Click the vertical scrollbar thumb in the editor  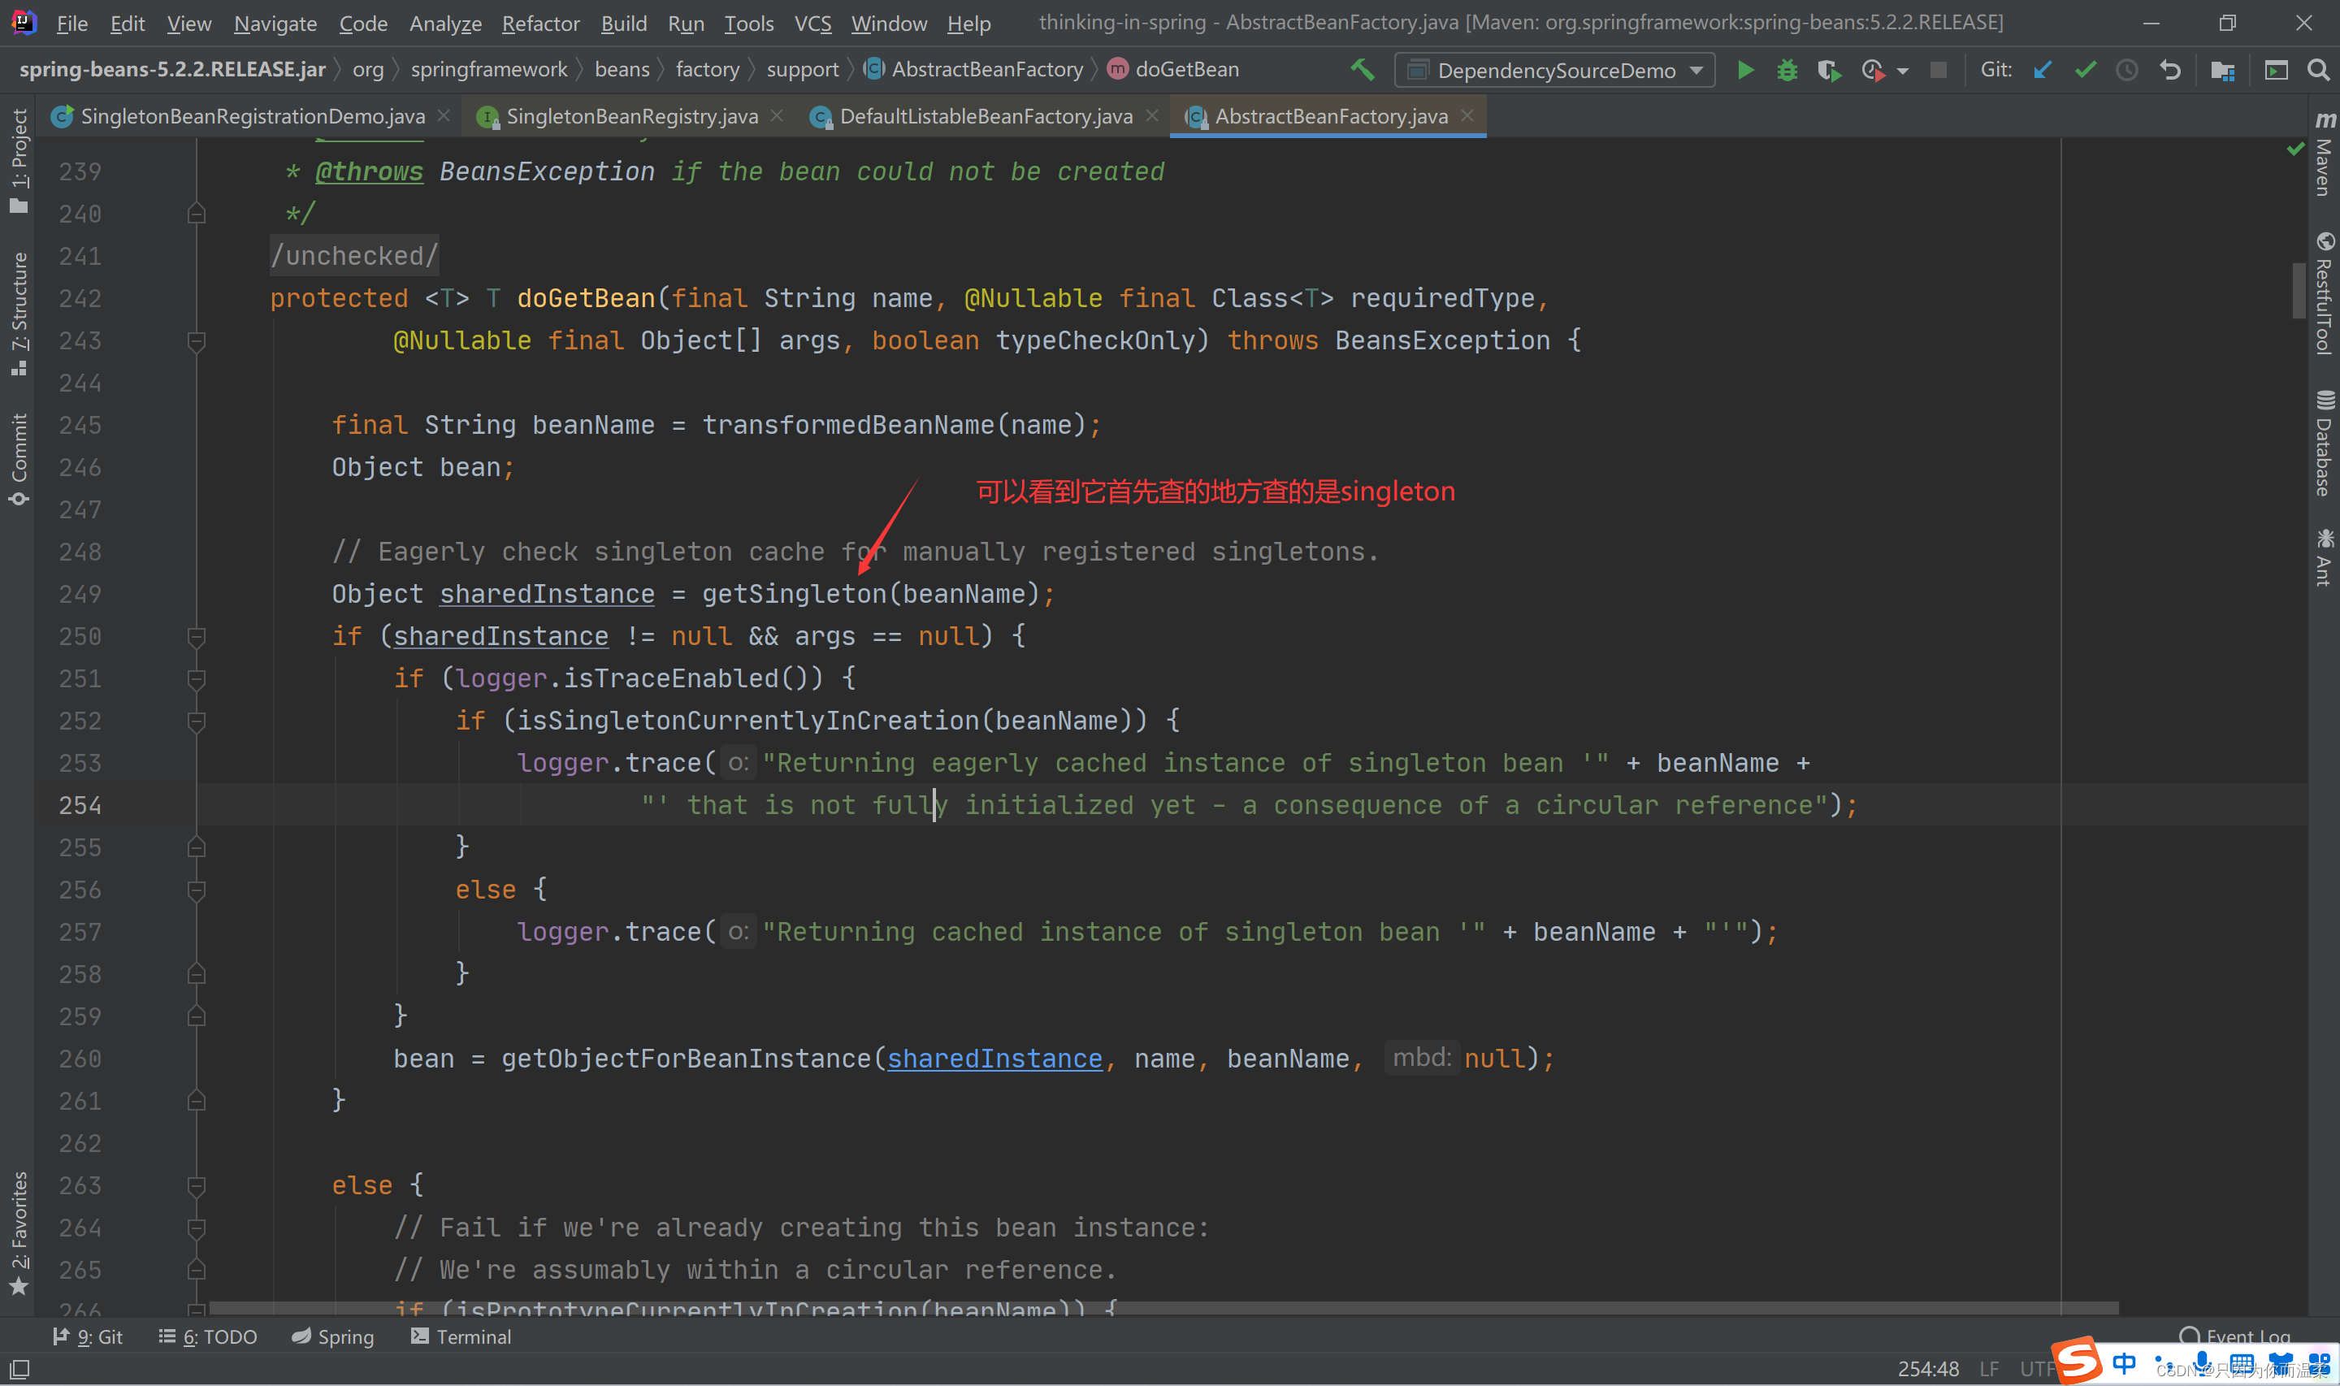point(2298,291)
